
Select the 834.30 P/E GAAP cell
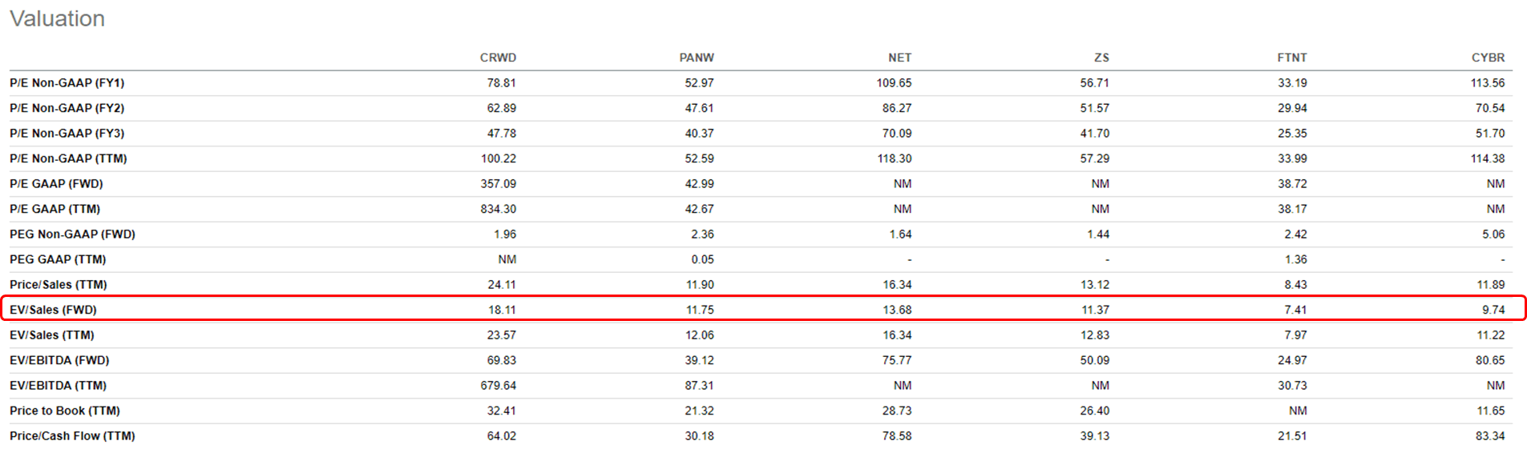498,209
